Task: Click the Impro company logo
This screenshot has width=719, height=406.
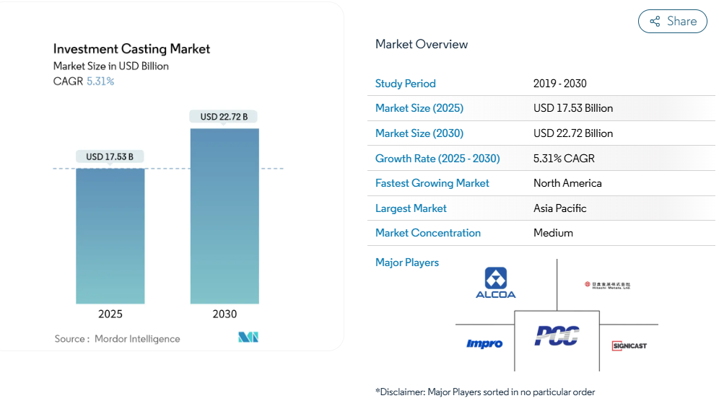Action: (484, 344)
